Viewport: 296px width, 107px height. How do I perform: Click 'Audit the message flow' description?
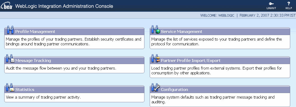click(x=61, y=68)
